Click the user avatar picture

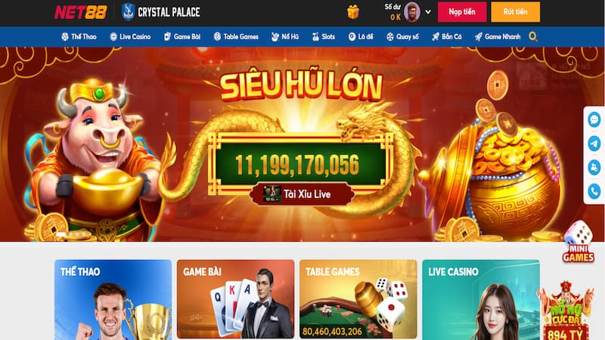(411, 11)
